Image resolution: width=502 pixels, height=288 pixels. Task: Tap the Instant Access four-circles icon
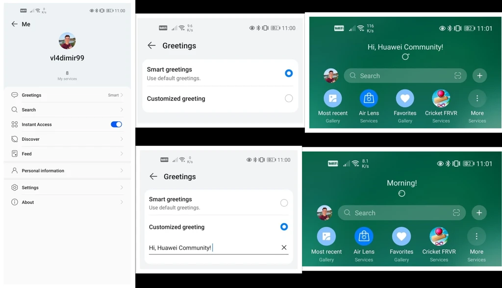click(14, 124)
